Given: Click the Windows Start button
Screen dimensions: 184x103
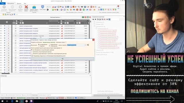Looking at the screenshot, I should pyautogui.click(x=2, y=101).
